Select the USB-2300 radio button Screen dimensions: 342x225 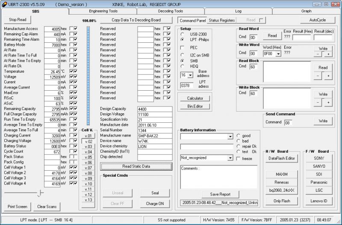tap(183, 34)
